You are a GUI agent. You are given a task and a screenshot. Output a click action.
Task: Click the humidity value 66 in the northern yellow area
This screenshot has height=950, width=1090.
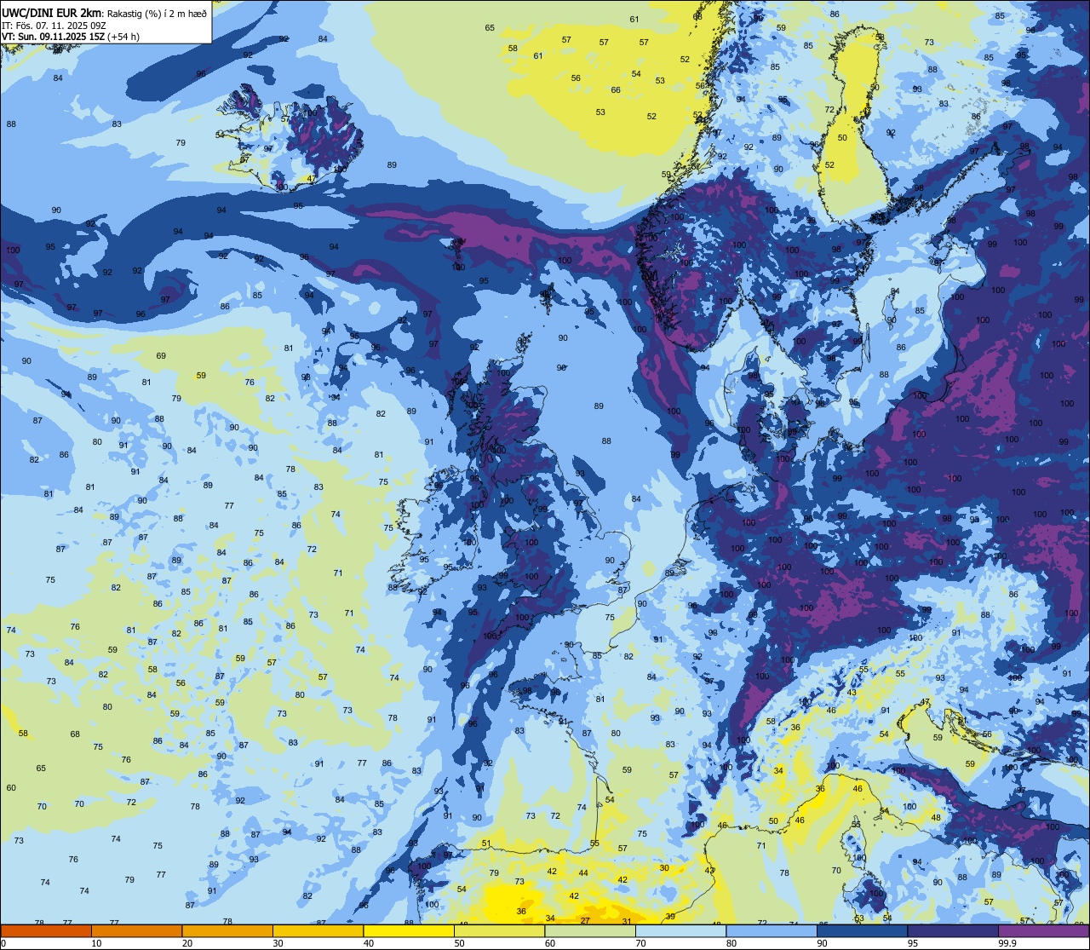pos(616,89)
